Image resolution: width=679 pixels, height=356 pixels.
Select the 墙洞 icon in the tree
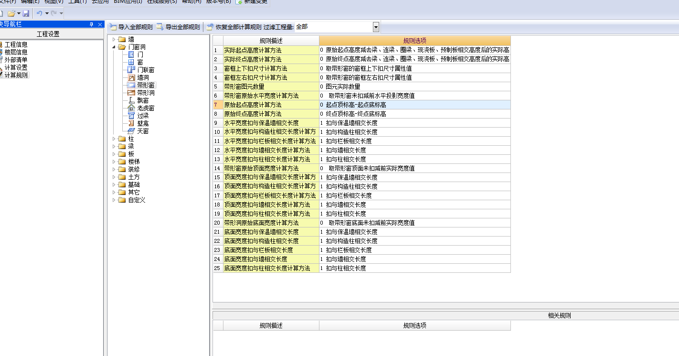pyautogui.click(x=131, y=77)
